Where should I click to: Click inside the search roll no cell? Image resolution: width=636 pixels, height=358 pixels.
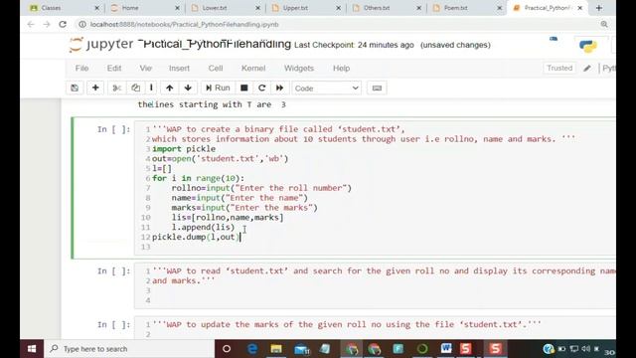(x=375, y=285)
